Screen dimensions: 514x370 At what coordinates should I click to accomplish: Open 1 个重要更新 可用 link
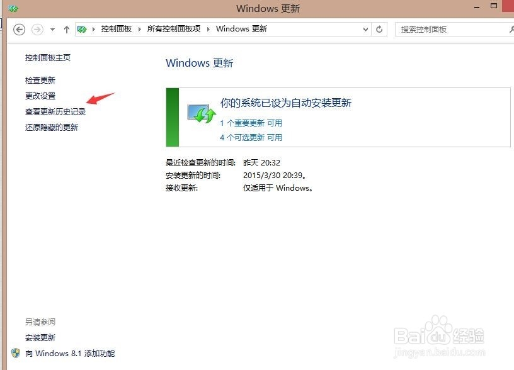(x=251, y=123)
